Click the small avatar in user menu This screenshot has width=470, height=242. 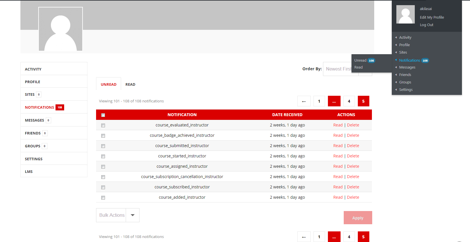(x=405, y=14)
